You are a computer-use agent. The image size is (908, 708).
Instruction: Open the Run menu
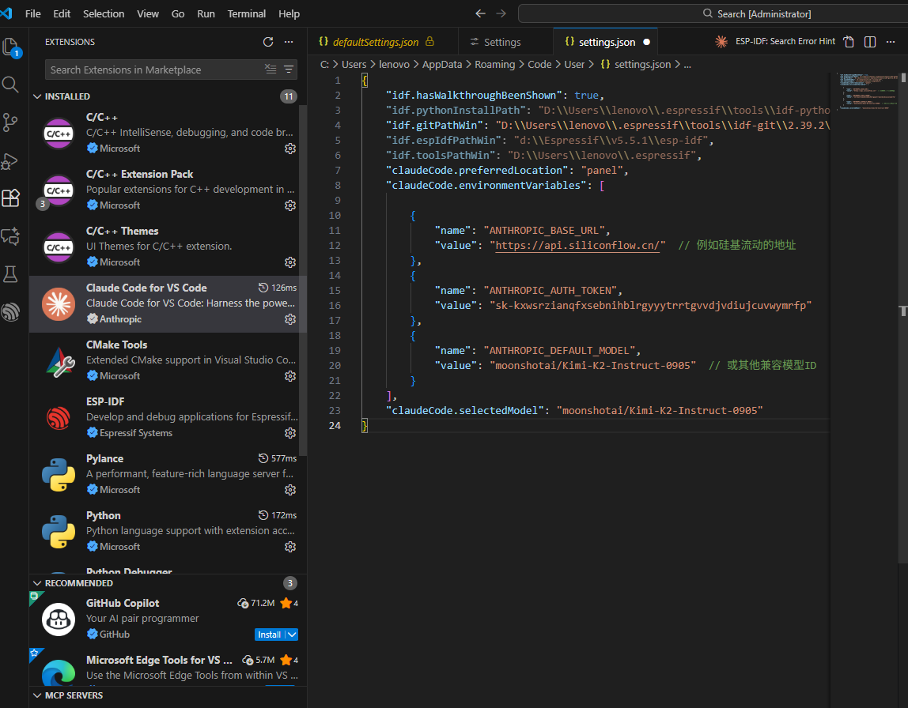tap(206, 13)
